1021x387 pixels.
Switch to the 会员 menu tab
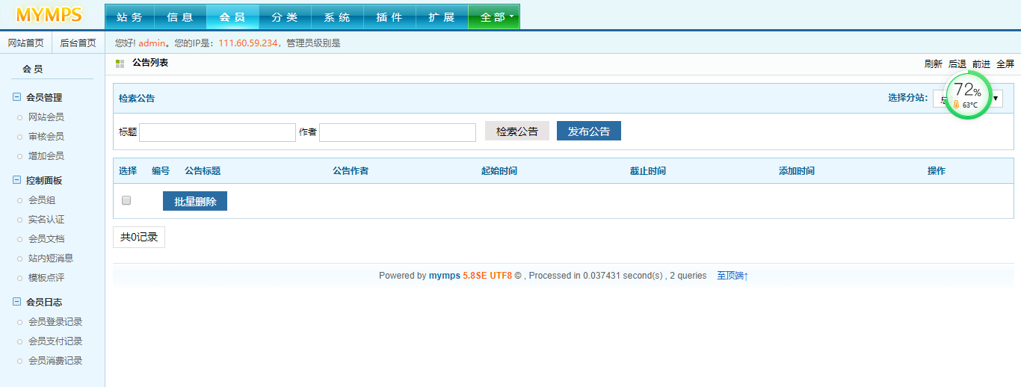coord(232,17)
